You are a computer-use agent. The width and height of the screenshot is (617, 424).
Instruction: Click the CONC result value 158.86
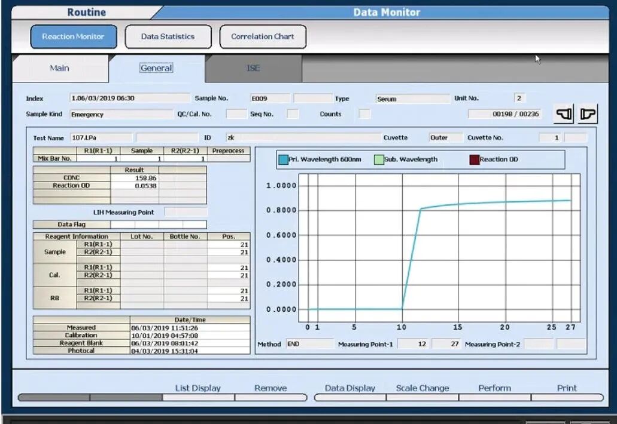[x=135, y=178]
